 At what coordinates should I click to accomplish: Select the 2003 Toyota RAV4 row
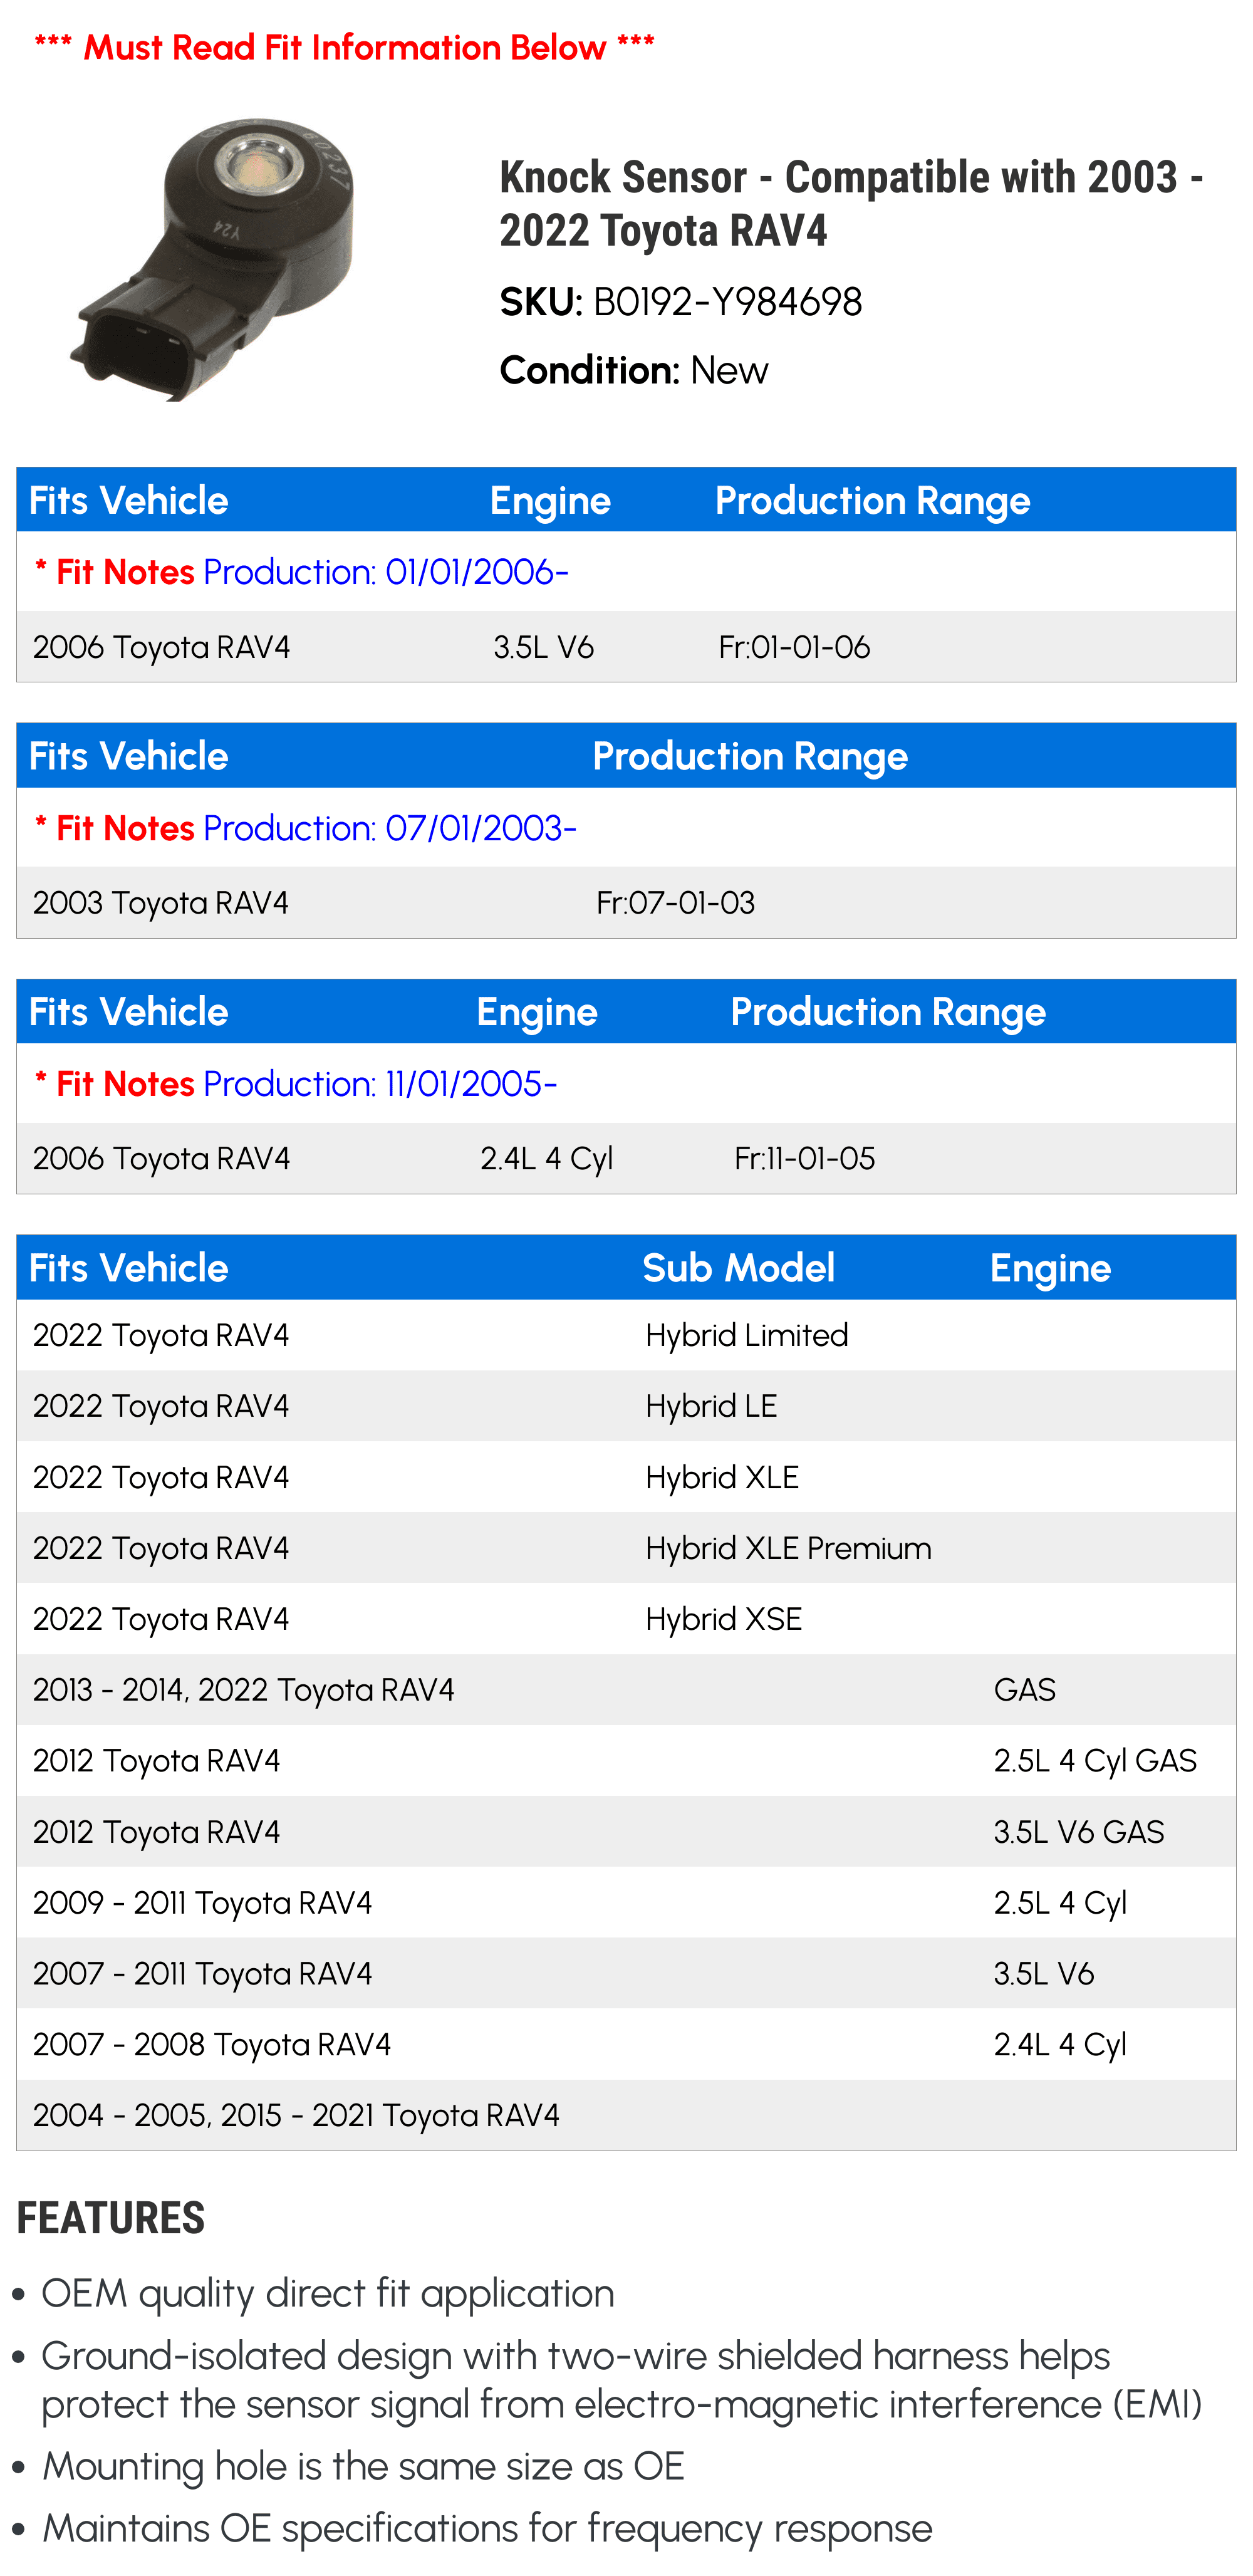[626, 903]
